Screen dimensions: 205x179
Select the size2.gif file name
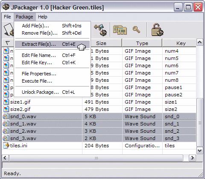(x=20, y=109)
